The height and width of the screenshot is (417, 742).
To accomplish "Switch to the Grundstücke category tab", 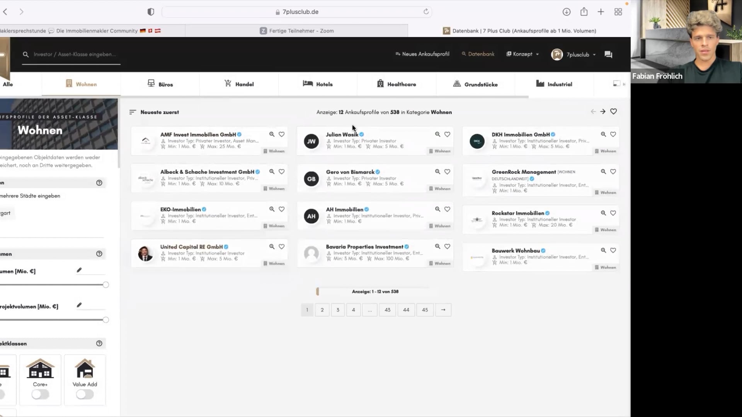I will pos(475,84).
